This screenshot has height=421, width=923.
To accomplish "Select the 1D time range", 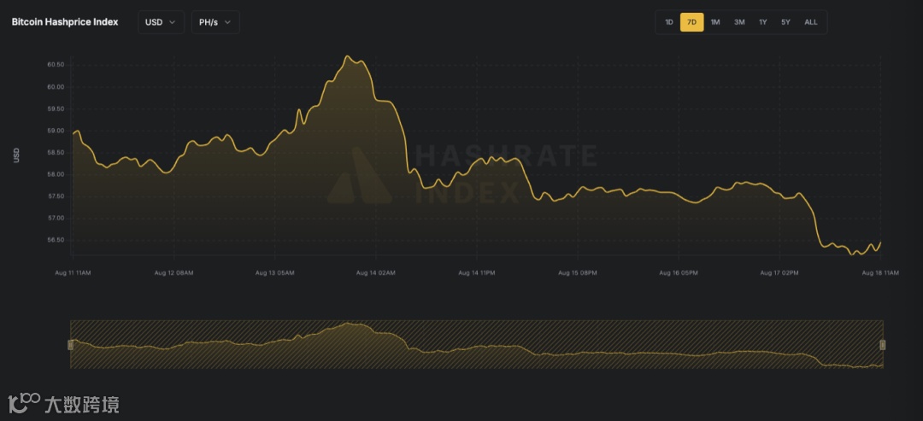I will coord(668,22).
